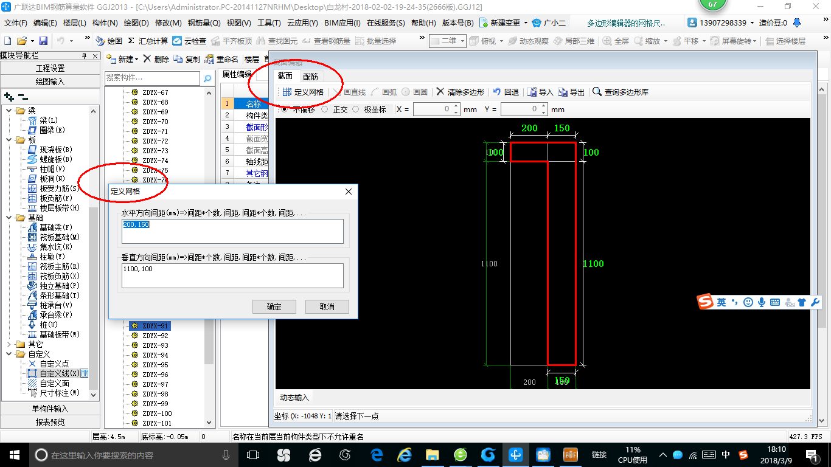Click 复制 in component list toolbar

tap(187, 59)
